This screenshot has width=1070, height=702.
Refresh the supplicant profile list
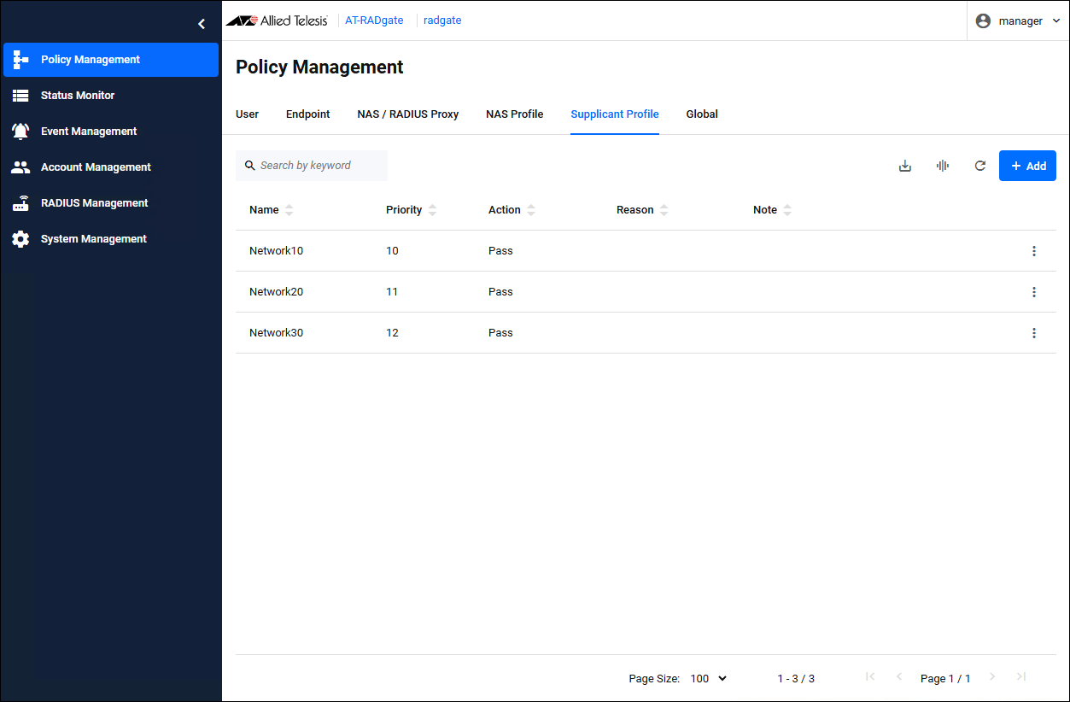(x=980, y=166)
